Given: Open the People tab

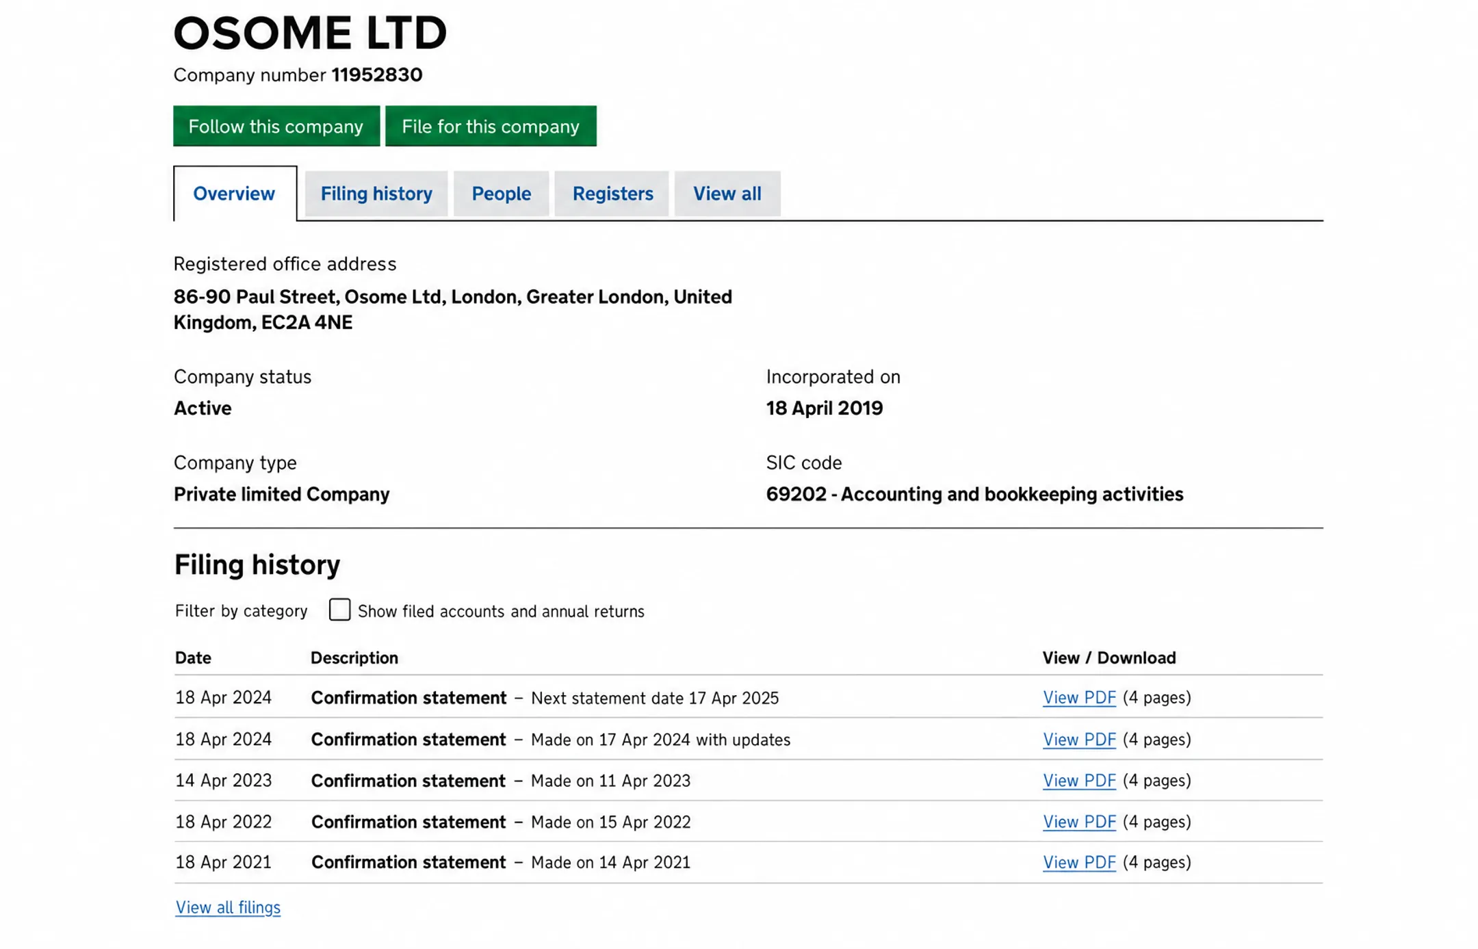Looking at the screenshot, I should point(502,194).
